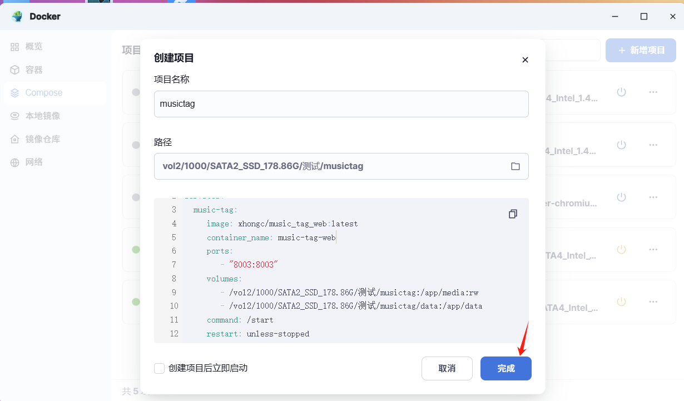The image size is (684, 401).
Task: Click the 新增项目 button
Action: [x=641, y=50]
